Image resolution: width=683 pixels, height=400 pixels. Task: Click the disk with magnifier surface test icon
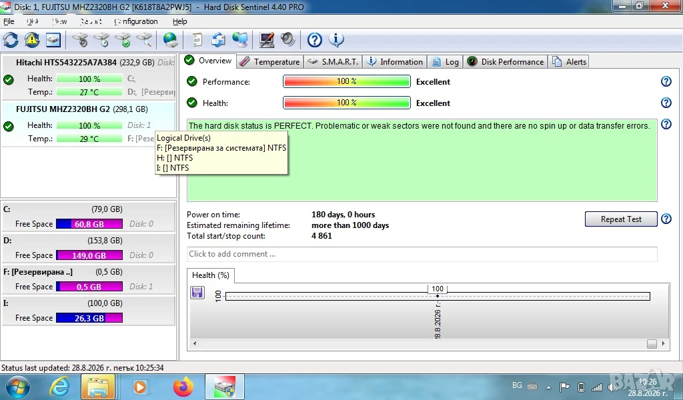[145, 40]
